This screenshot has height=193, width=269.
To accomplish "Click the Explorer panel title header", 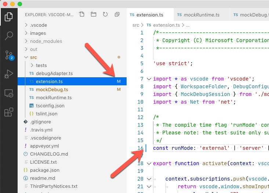I will coord(49,15).
